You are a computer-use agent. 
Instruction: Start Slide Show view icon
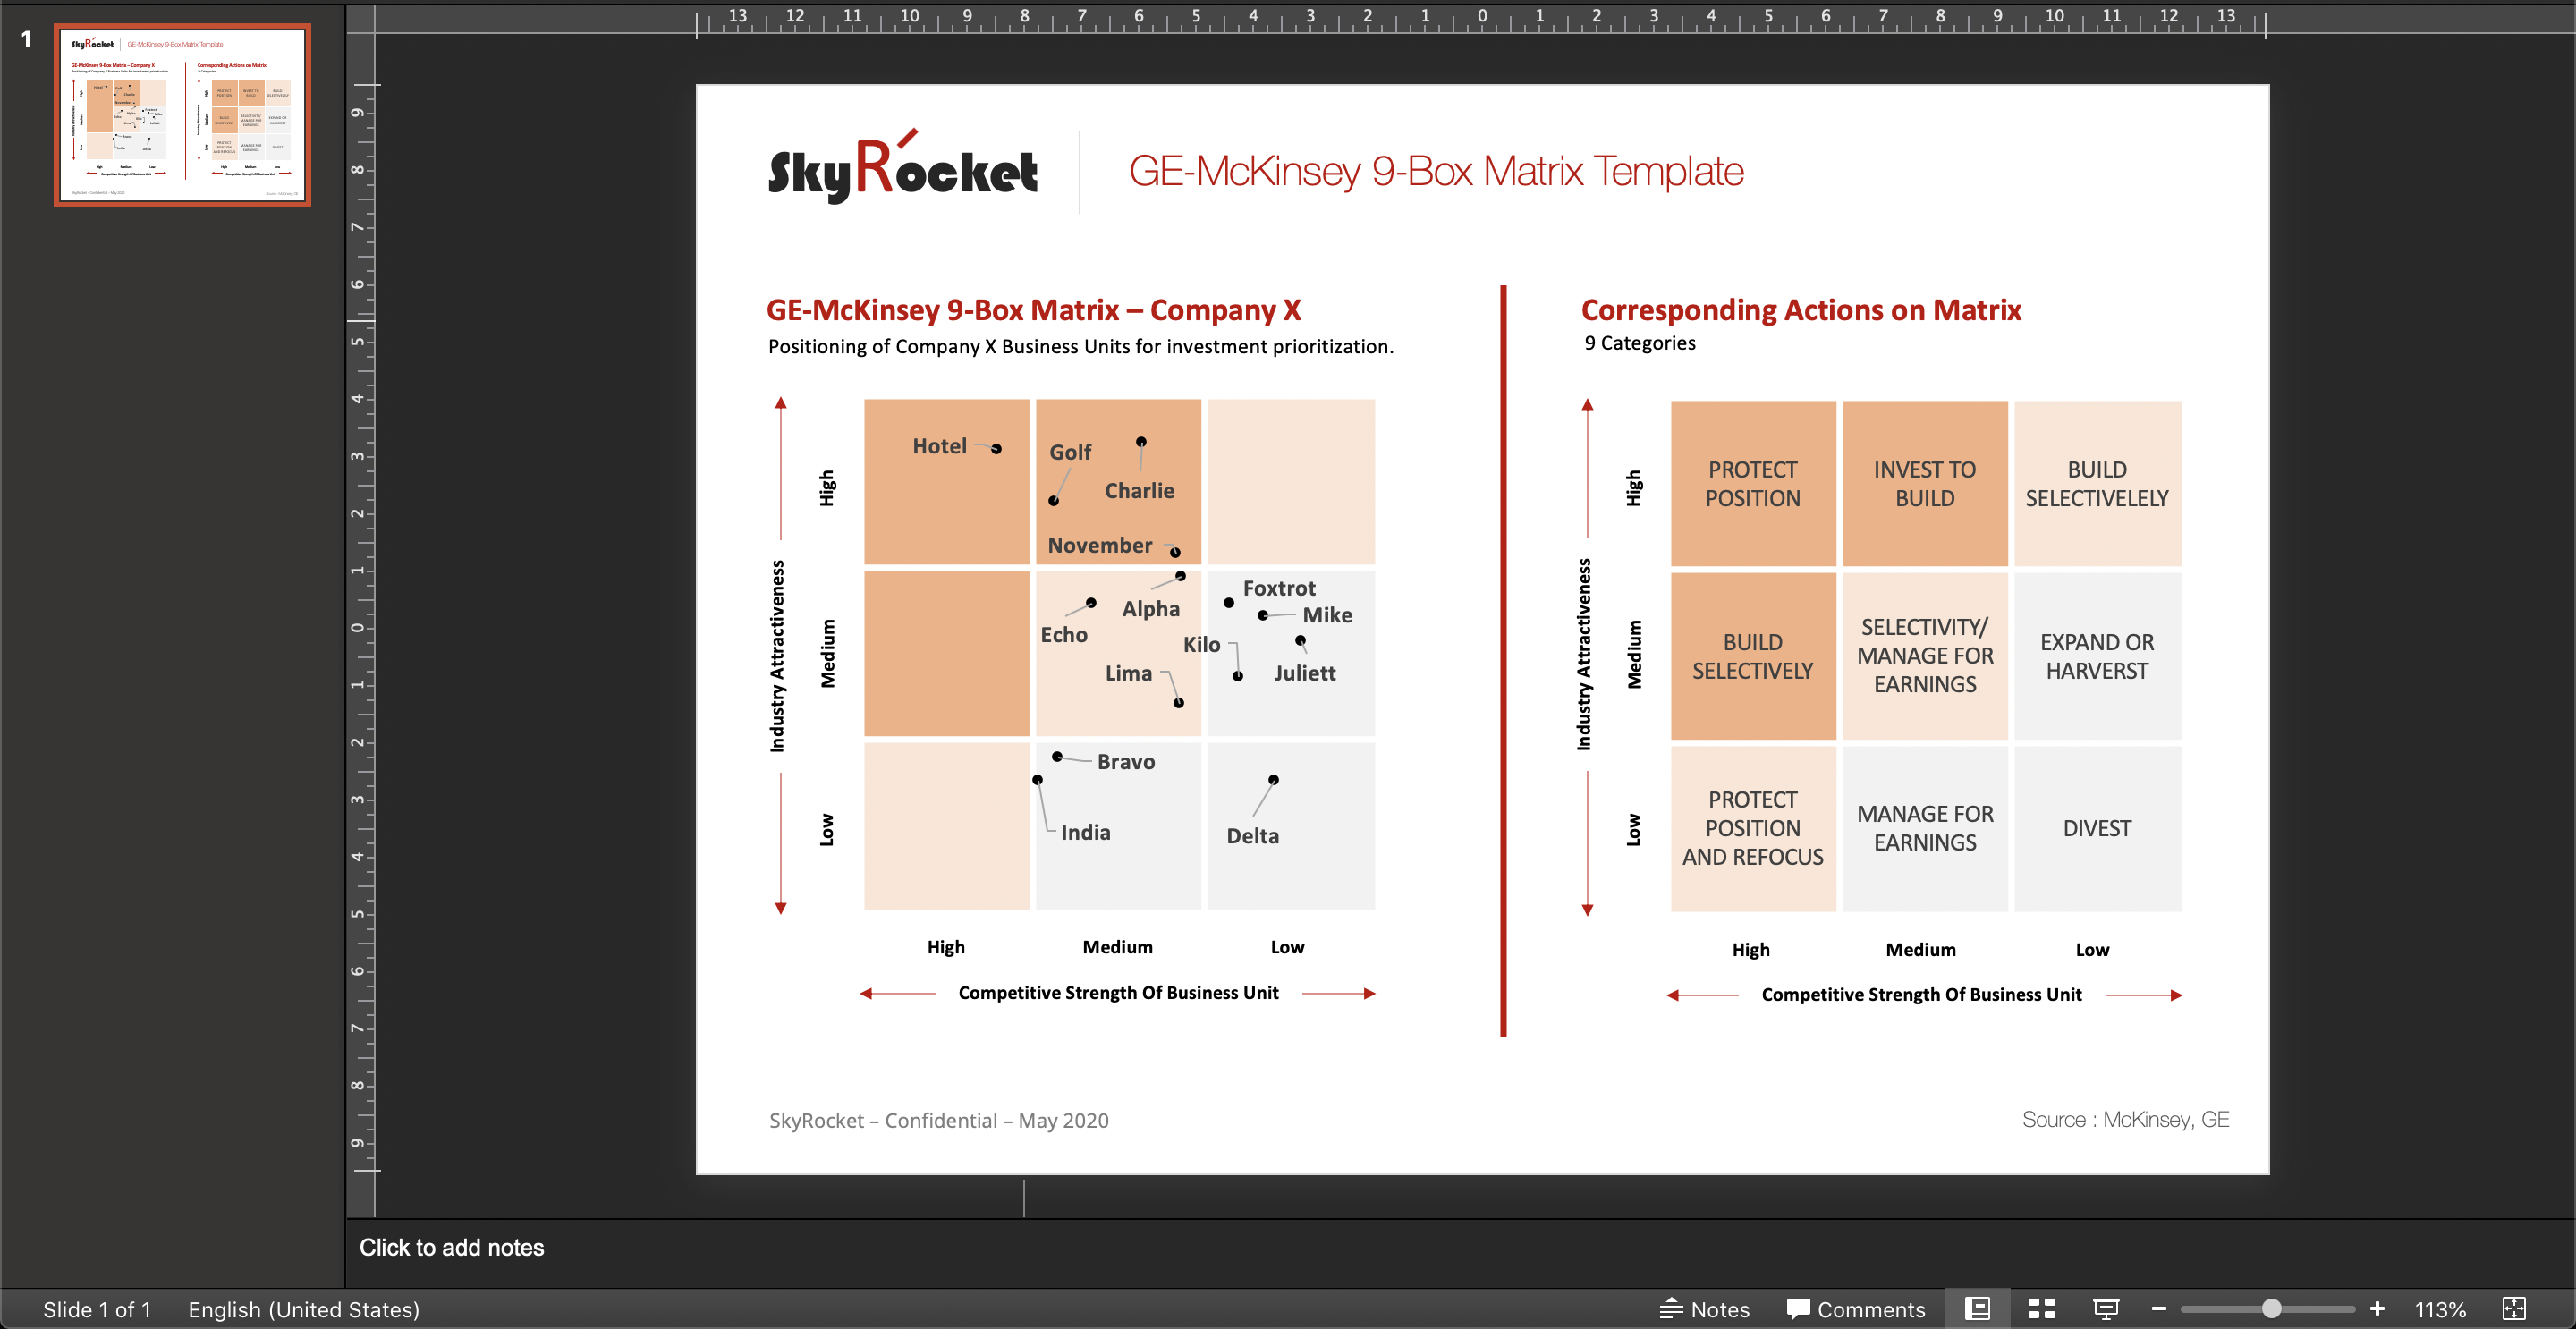click(2106, 1309)
